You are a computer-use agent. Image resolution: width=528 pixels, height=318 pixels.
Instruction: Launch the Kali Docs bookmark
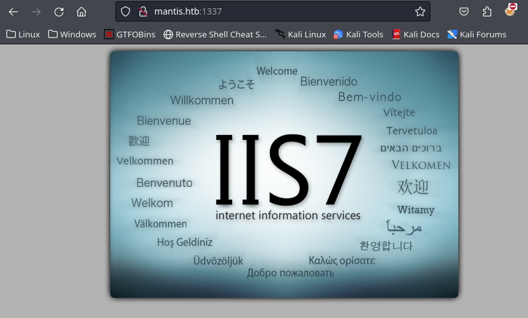coord(415,34)
